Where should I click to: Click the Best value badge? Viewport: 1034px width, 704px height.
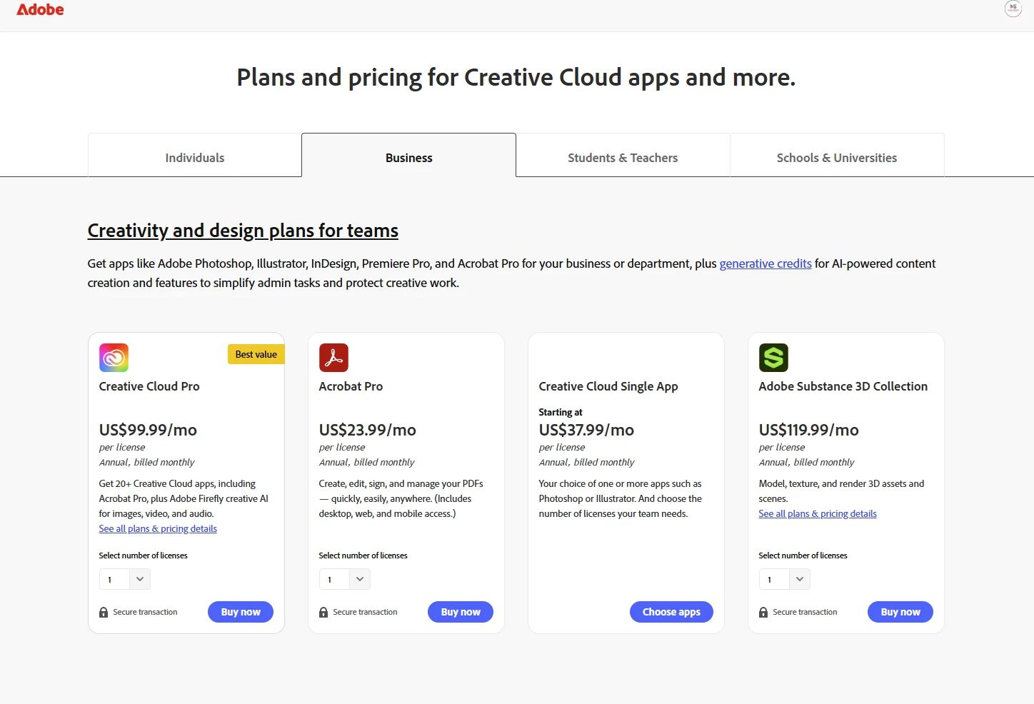pos(256,354)
